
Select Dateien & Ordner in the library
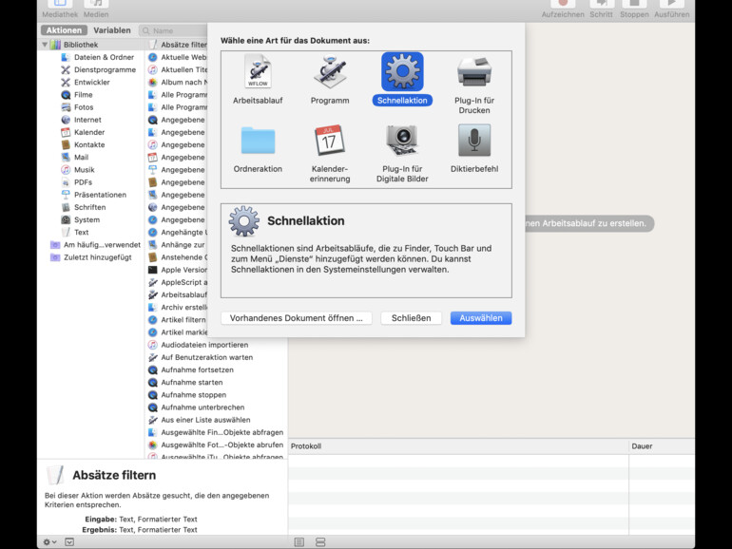click(104, 57)
